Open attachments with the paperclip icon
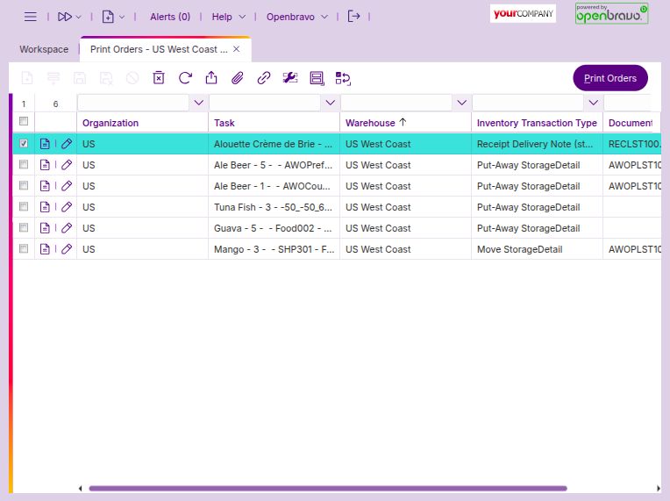 [238, 78]
